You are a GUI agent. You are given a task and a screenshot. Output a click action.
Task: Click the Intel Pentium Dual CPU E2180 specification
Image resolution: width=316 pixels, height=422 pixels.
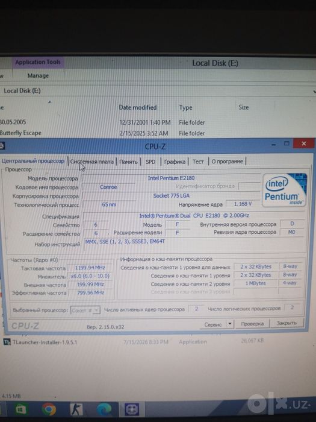(194, 216)
